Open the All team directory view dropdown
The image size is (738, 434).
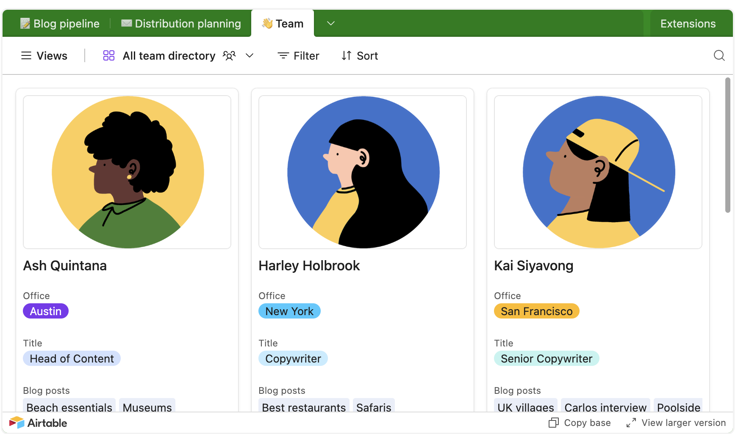pos(250,55)
